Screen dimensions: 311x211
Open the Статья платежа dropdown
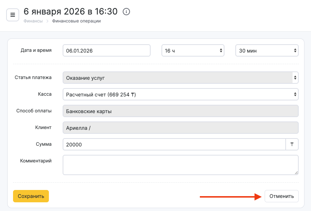coord(180,78)
